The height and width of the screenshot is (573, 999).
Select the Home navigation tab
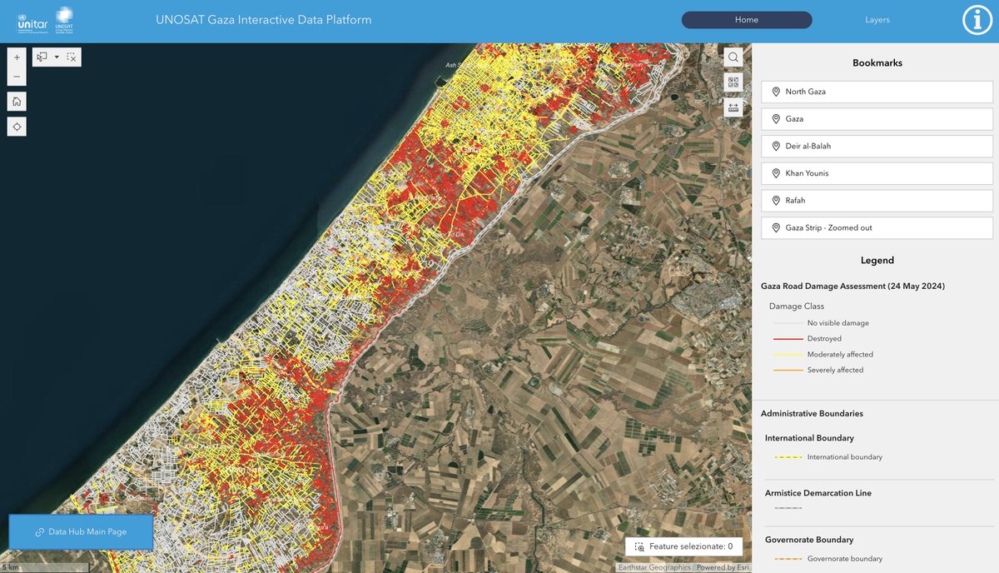(746, 19)
